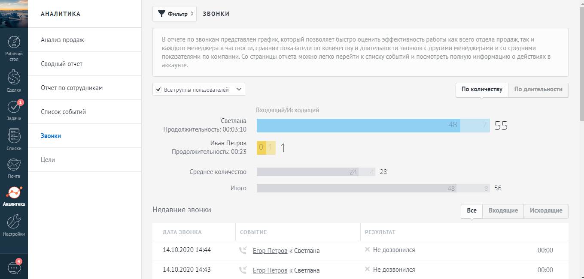The height and width of the screenshot is (279, 584).
Task: Uncheck the Все группы пользователей checkbox
Action: [x=158, y=90]
